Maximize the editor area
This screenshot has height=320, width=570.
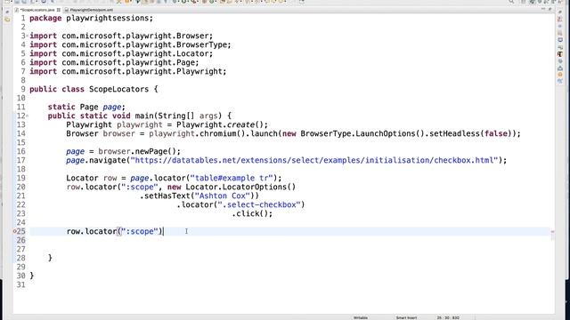(x=550, y=9)
